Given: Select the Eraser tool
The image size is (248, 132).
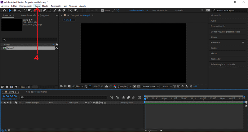Looking at the screenshot, I should point(64,10).
